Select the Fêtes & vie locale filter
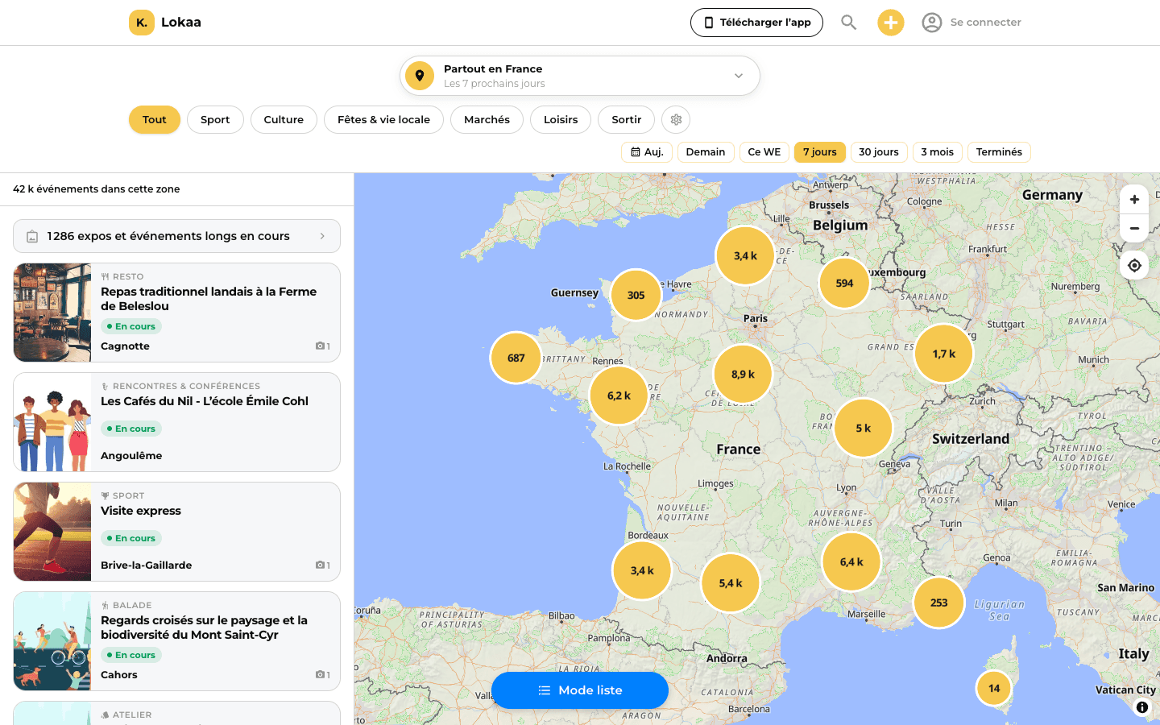The image size is (1160, 725). coord(383,120)
